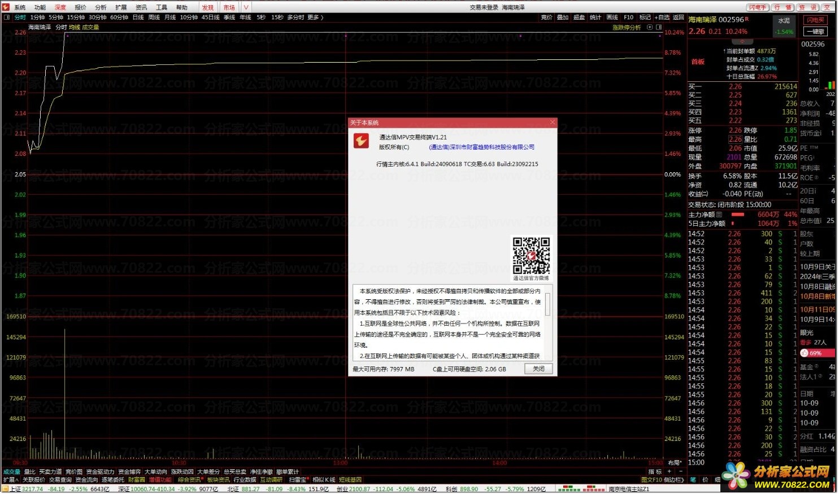This screenshot has height=494, width=839.
Task: Close the 关于本系统 dialog with the X
Action: [x=553, y=123]
